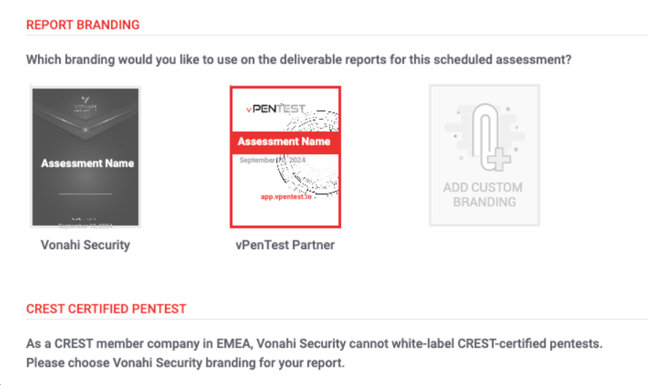Click the September date on vPenTest cover

click(272, 160)
